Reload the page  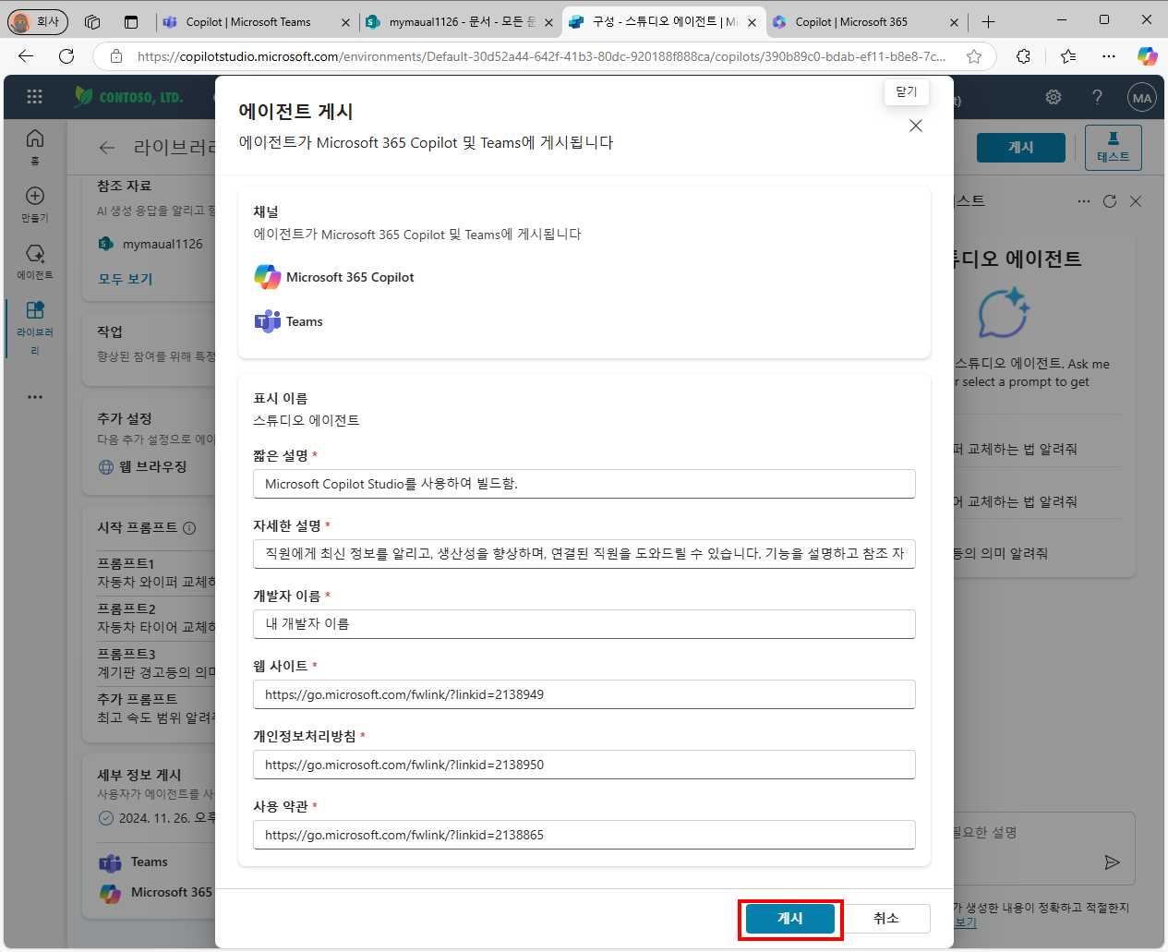66,56
